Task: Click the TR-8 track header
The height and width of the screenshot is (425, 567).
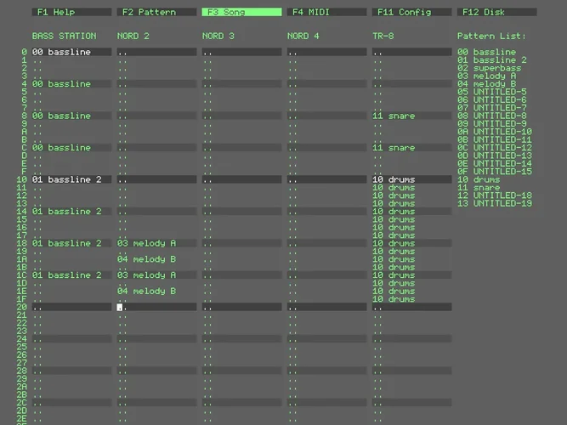Action: click(383, 36)
